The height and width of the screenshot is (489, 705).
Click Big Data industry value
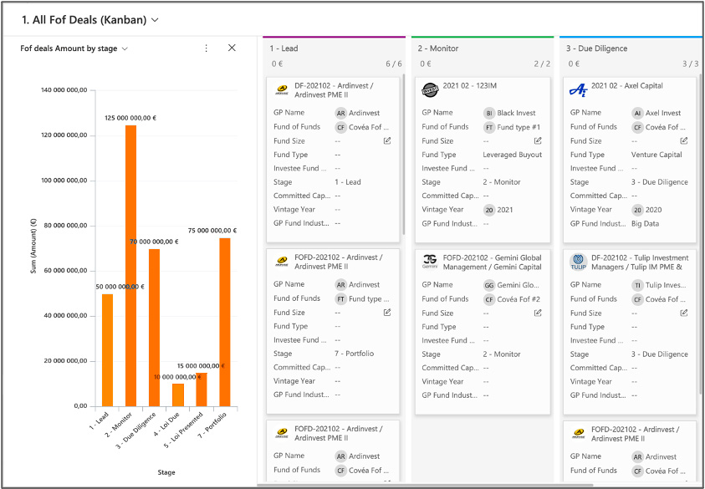pyautogui.click(x=646, y=223)
